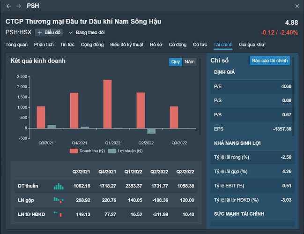The height and width of the screenshot is (234, 304).
Task: Click the Tỷ lệ lãi từ HĐKD (%) row
Action: tap(252, 200)
